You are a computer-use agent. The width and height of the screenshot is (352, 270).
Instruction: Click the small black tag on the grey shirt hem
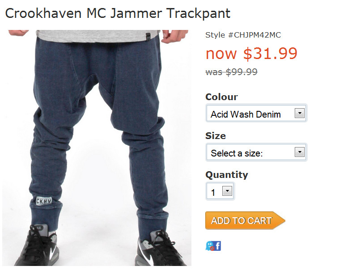click(148, 37)
